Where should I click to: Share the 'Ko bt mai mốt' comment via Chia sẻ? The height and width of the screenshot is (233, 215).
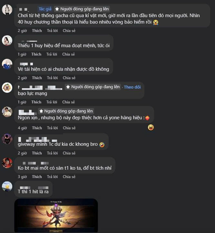(x=69, y=177)
